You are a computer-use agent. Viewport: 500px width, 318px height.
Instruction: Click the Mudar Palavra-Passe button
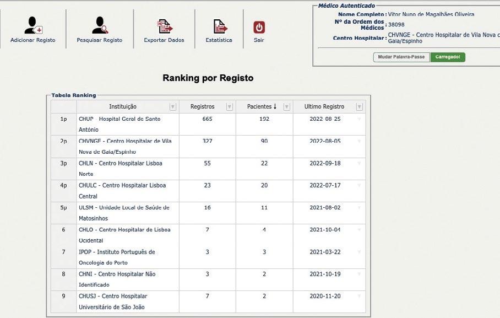pos(401,57)
